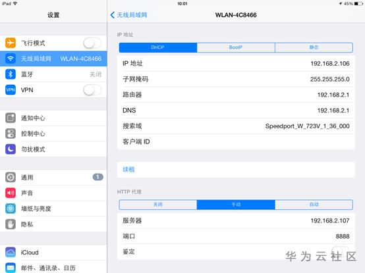This screenshot has height=273, width=365.
Task: Tap the Airplane Mode orange icon
Action: coord(11,43)
